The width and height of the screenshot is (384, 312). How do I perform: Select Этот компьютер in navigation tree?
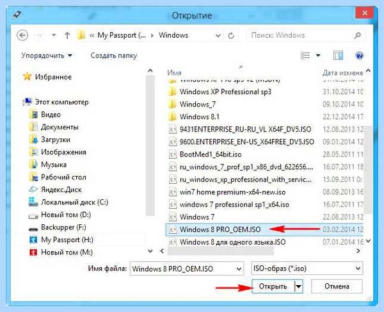coord(61,102)
